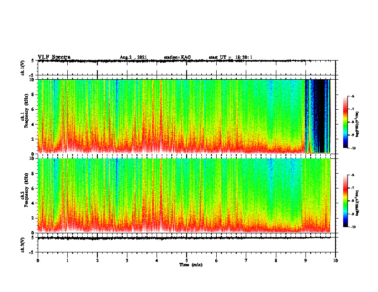This screenshot has height=292, width=378.
Task: Click the 'VLF Spectra' plot title
Action: tap(54, 57)
